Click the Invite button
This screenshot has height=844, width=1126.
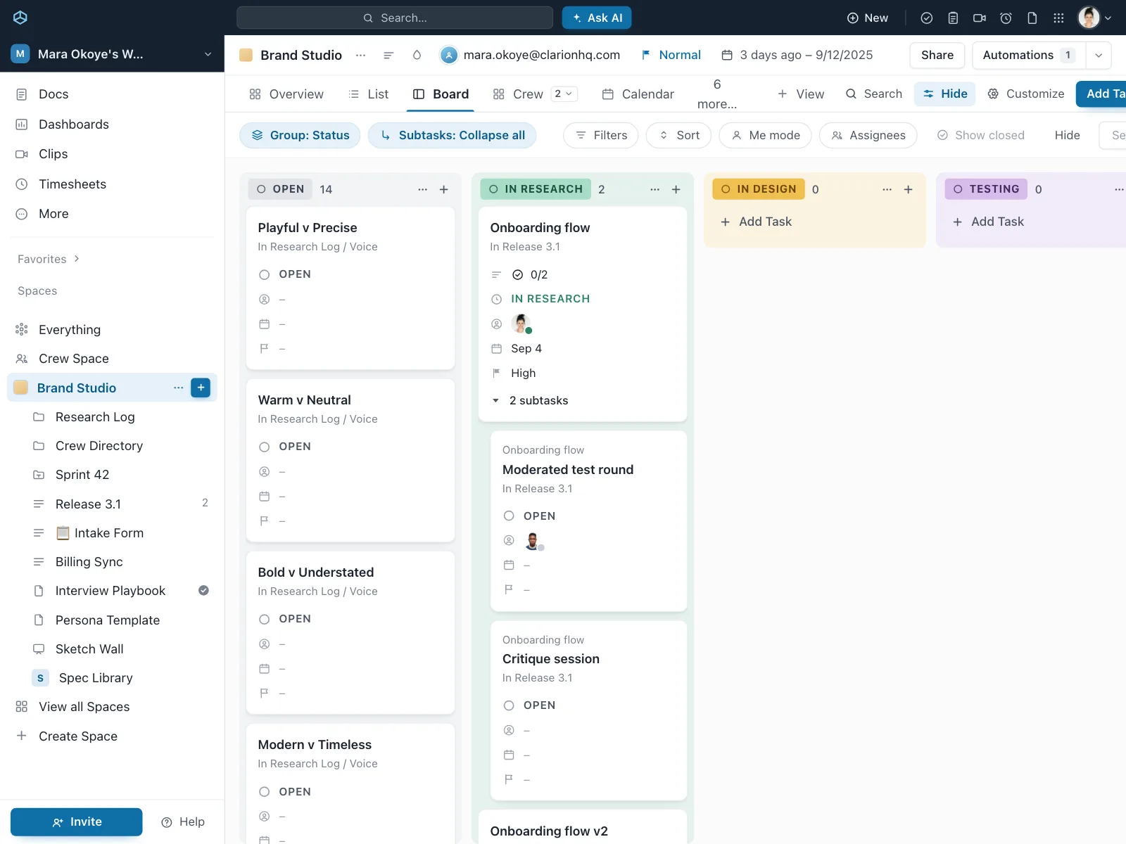(77, 821)
